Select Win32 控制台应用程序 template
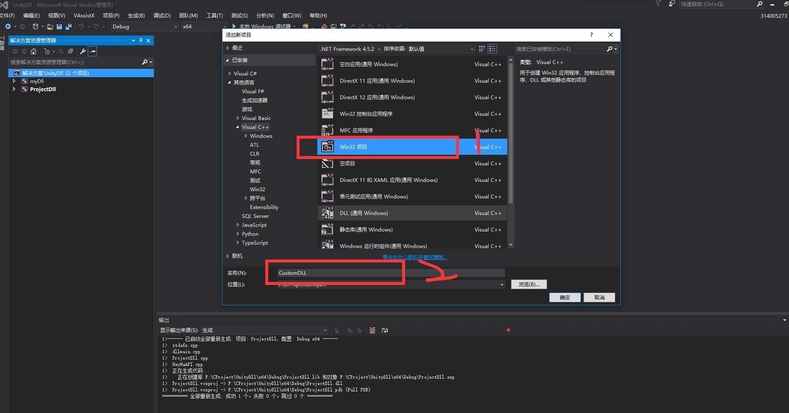 412,114
